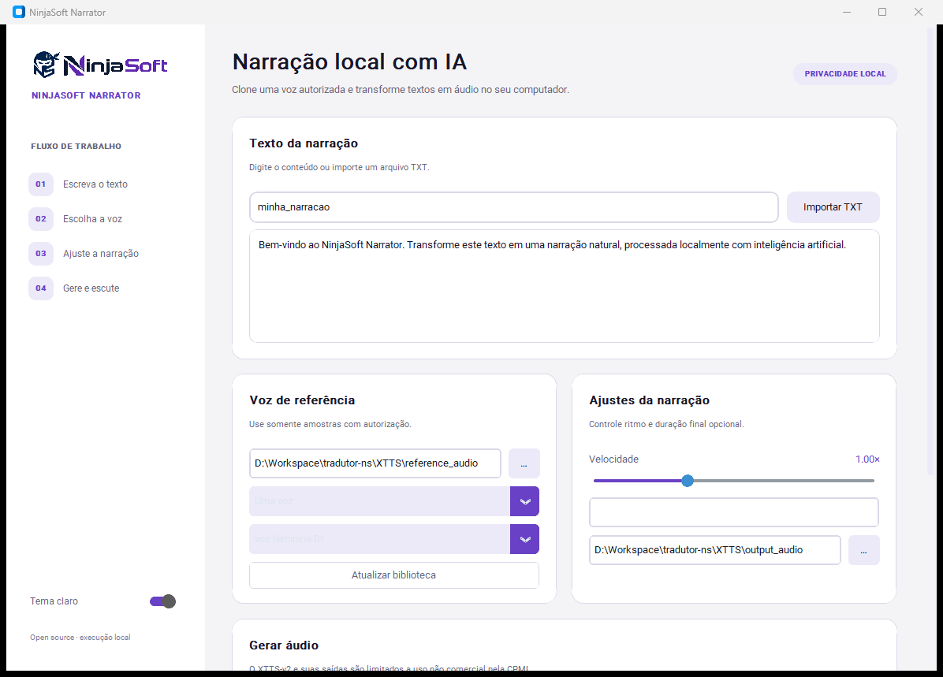Browse for output audio folder
The width and height of the screenshot is (943, 677).
[863, 550]
